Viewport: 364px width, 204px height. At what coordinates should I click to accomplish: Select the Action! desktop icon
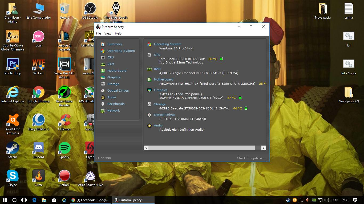pyautogui.click(x=64, y=178)
